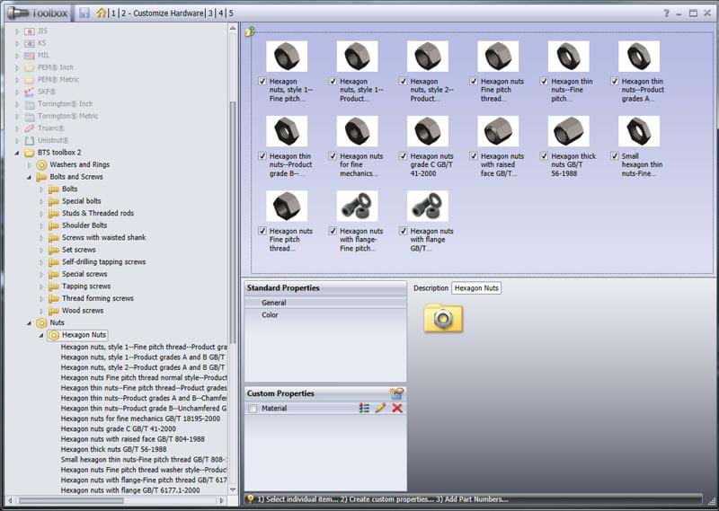This screenshot has width=719, height=511.
Task: Select step 2 - Customize Hardware
Action: (x=162, y=13)
